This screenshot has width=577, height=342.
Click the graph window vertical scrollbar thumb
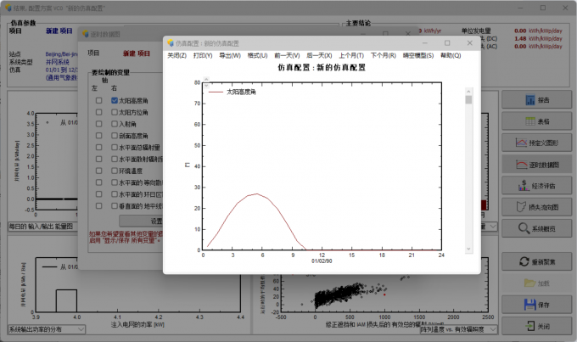pos(468,100)
